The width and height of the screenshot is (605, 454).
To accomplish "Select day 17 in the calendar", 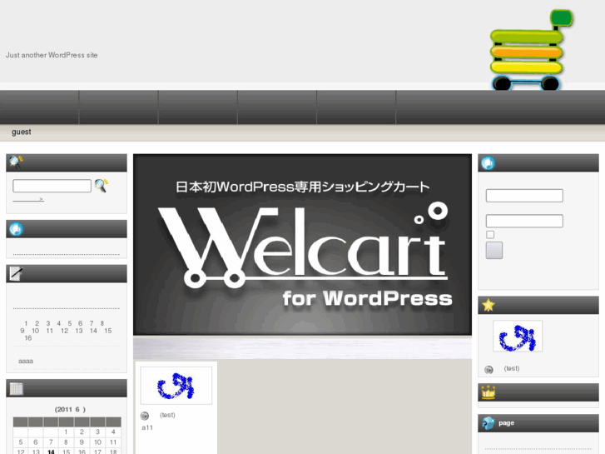I will click(97, 452).
